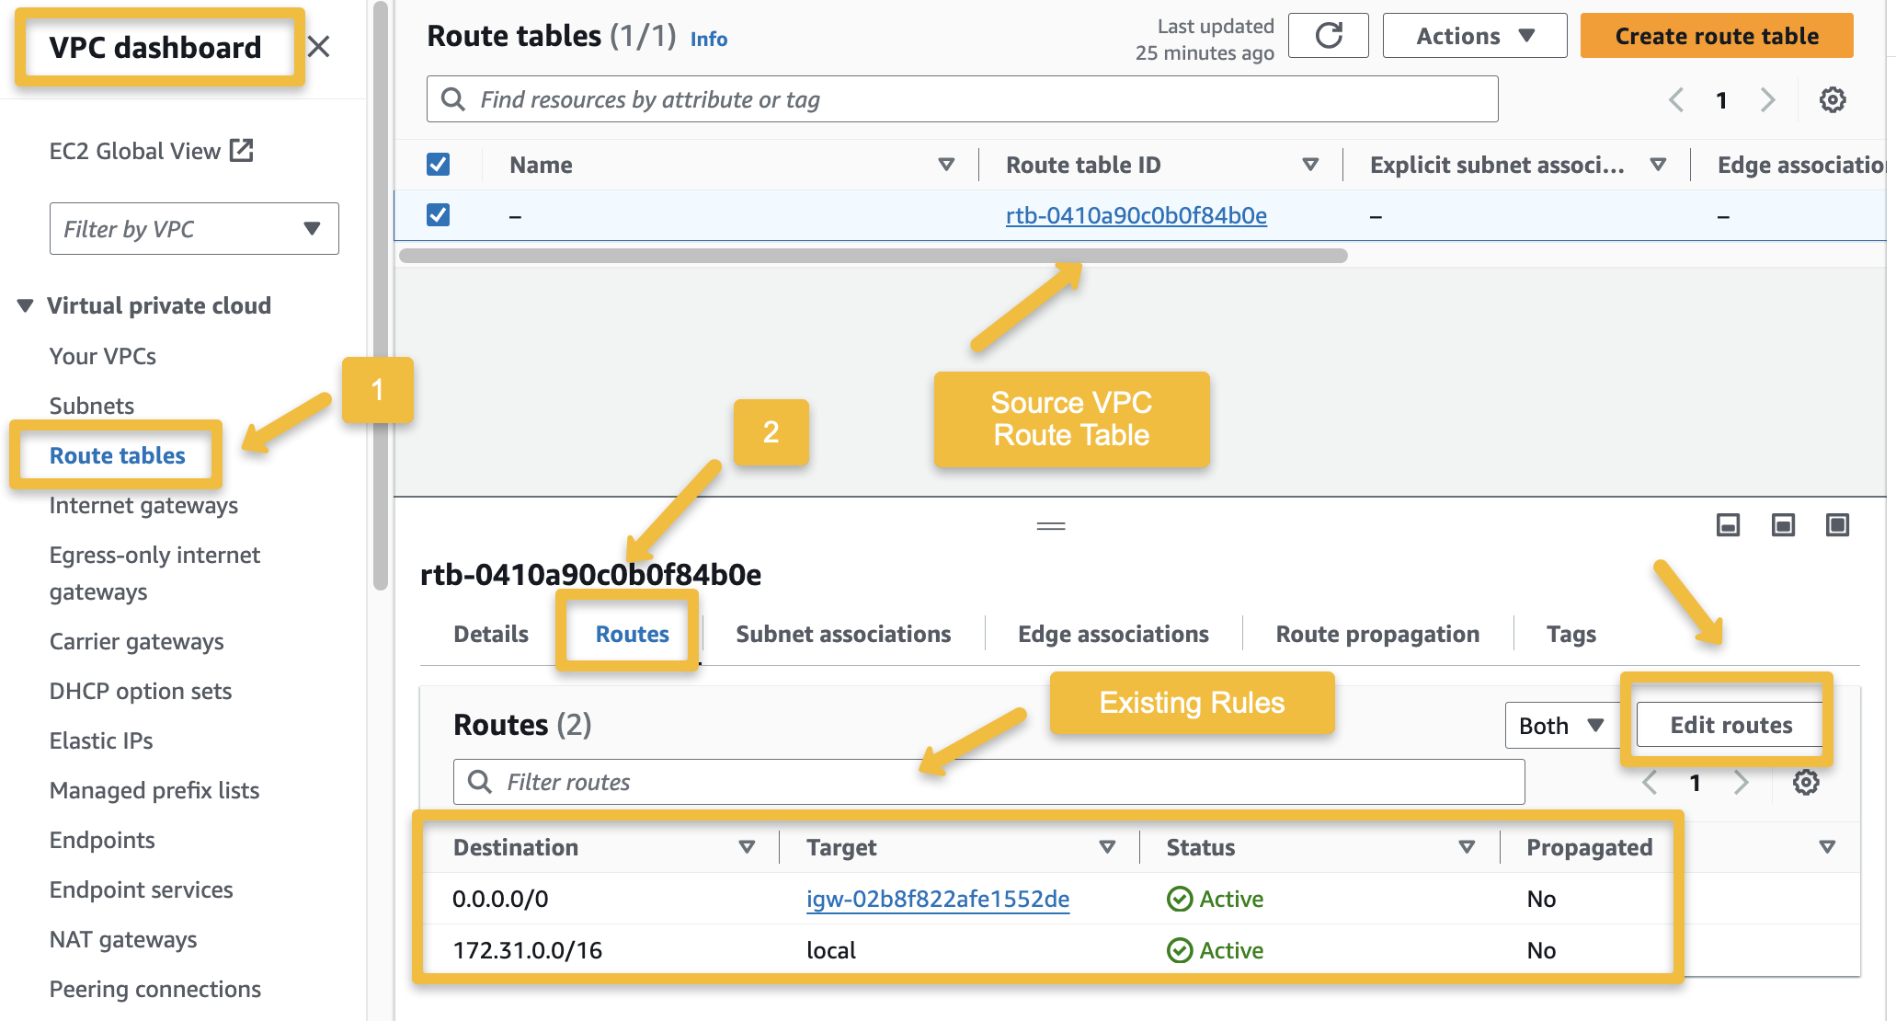The image size is (1896, 1021).
Task: Expand detail panel using full-screen layout icon
Action: pyautogui.click(x=1837, y=525)
